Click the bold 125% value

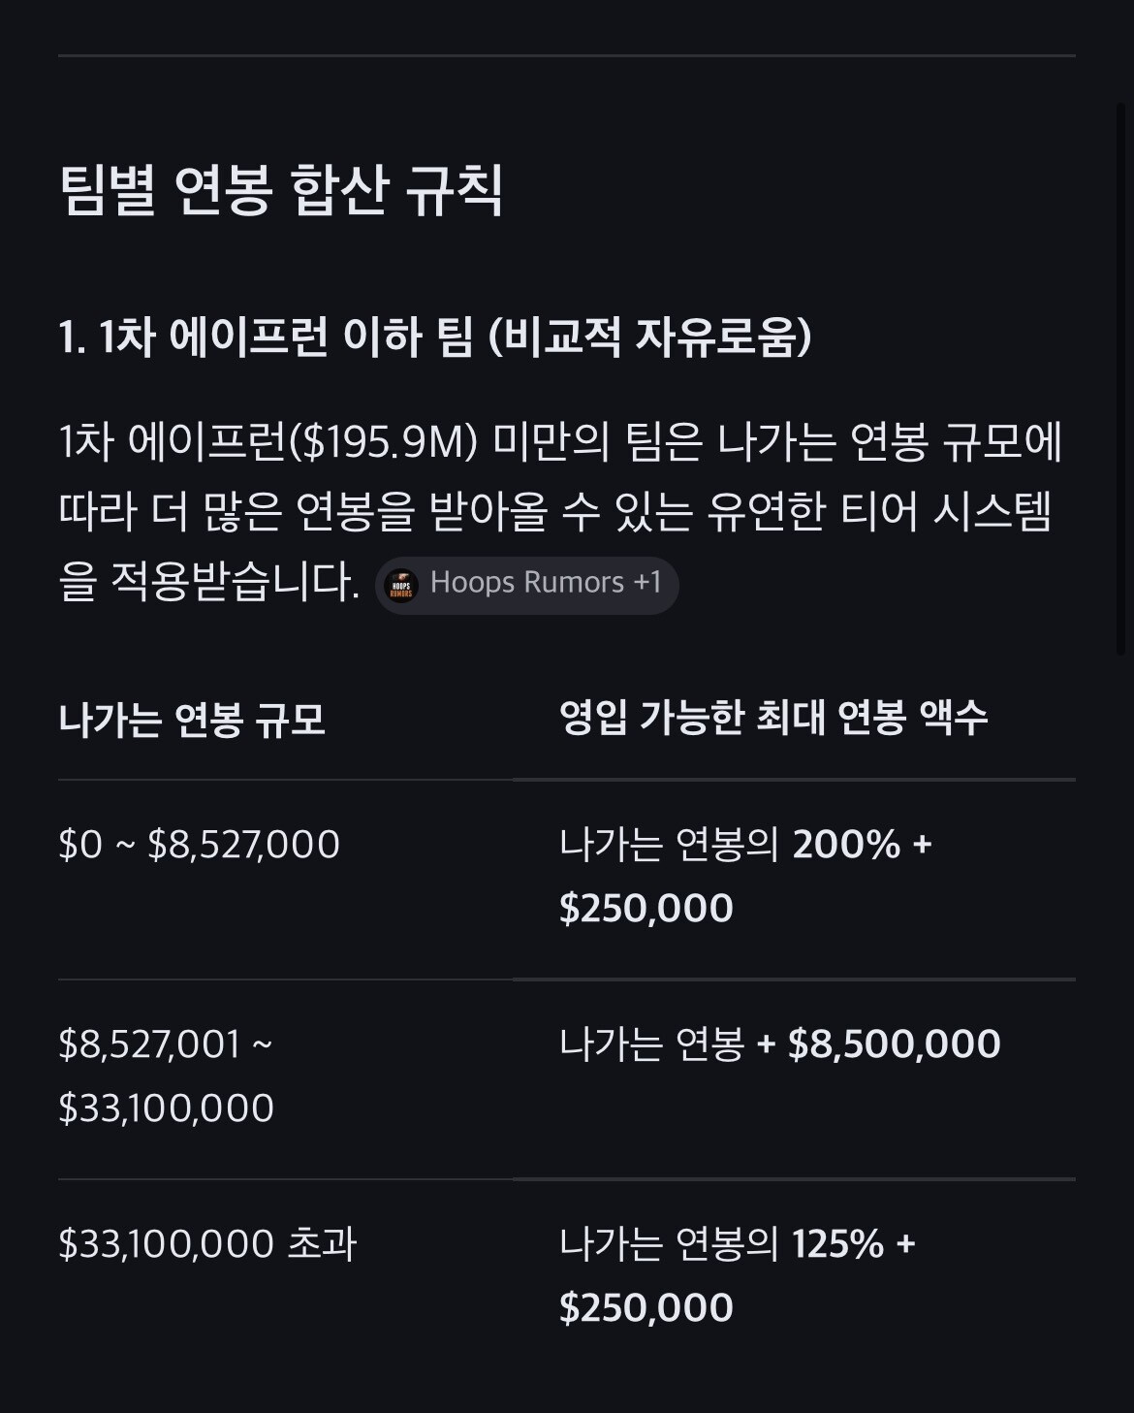[837, 1244]
